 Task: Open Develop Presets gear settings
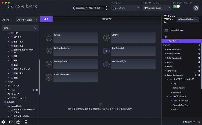coord(199,54)
